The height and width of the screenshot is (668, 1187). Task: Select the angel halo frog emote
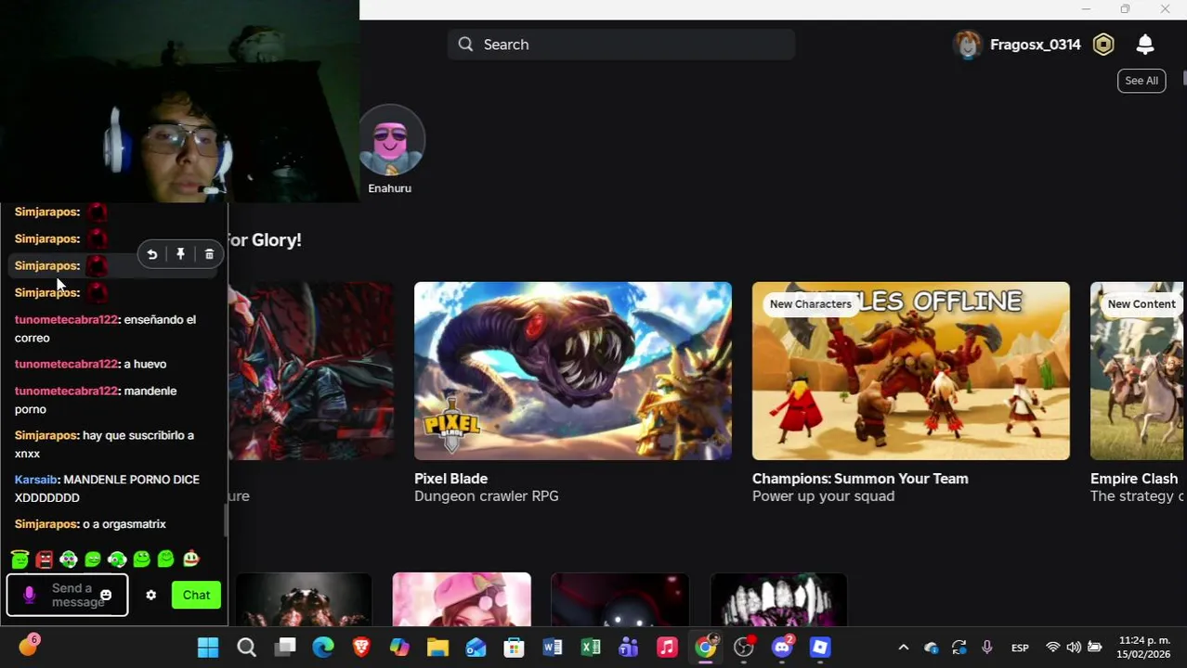point(20,559)
